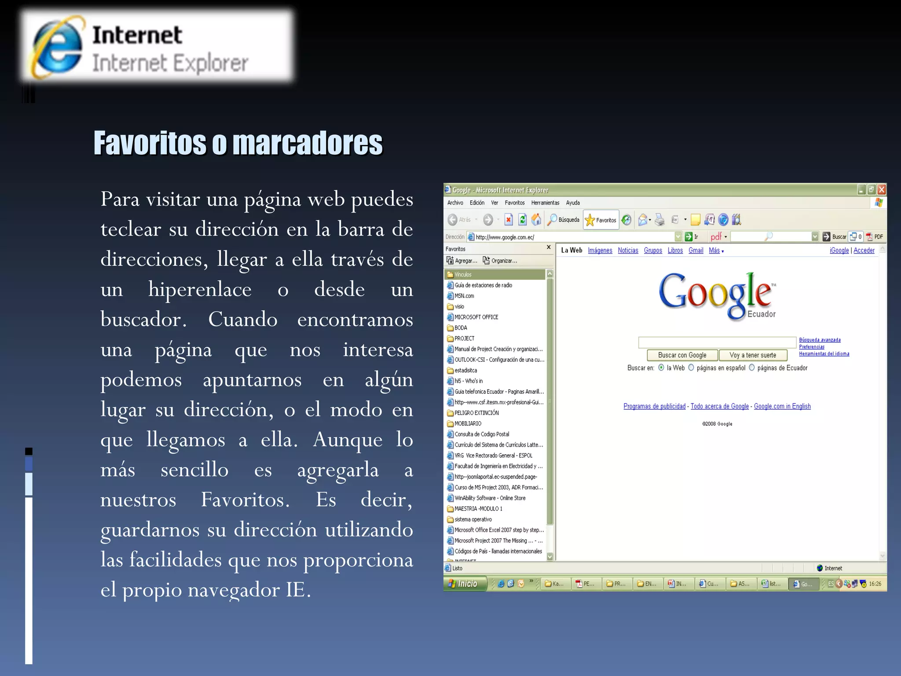Image resolution: width=901 pixels, height=676 pixels.
Task: Open the Ver menu
Action: click(494, 203)
